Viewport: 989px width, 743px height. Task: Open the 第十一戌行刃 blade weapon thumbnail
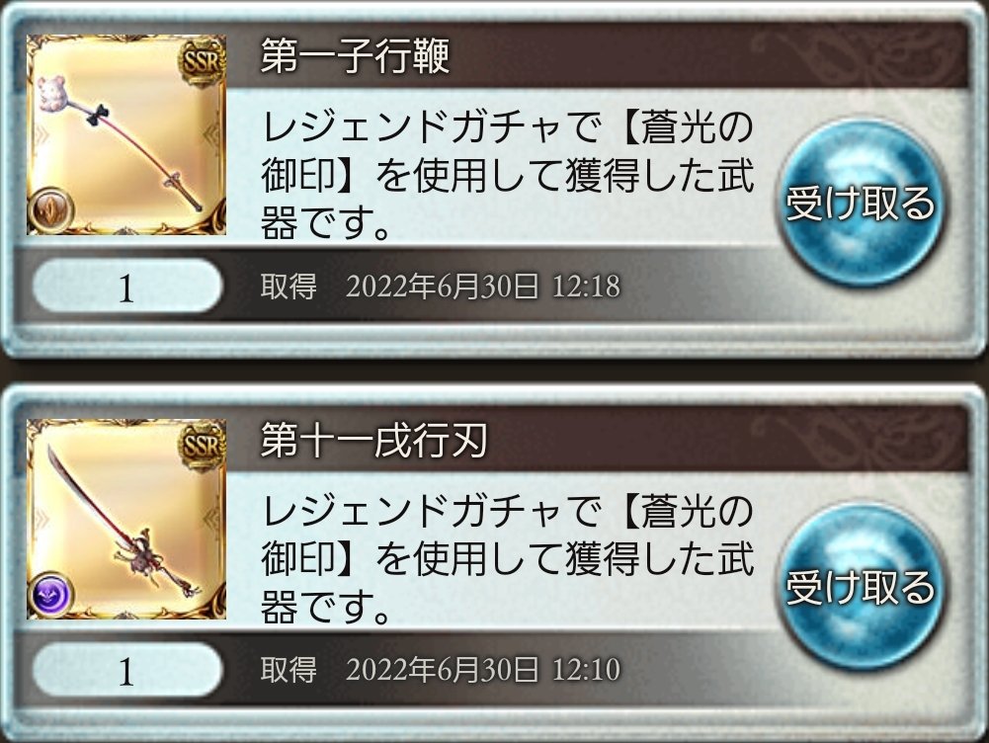[126, 519]
